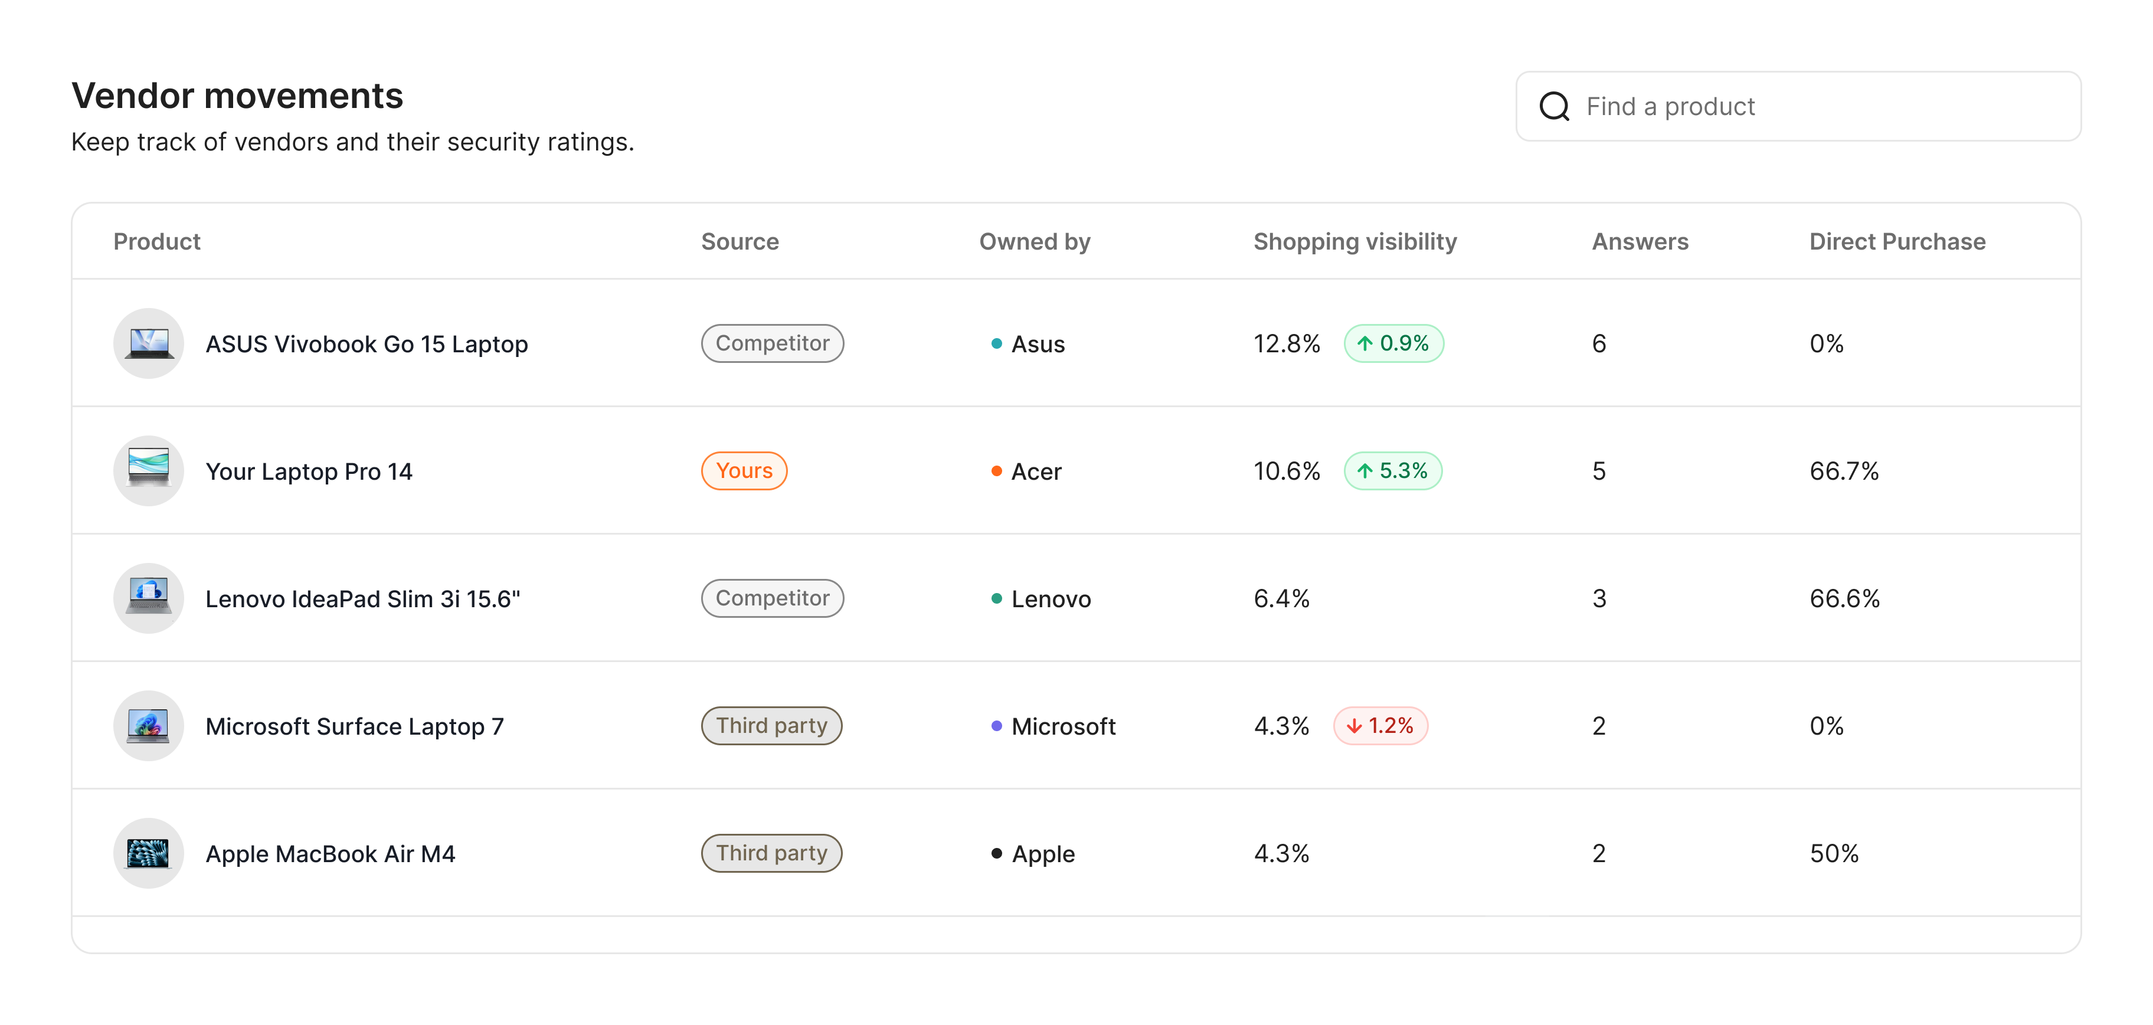Click the Microsoft owner label

1064,727
